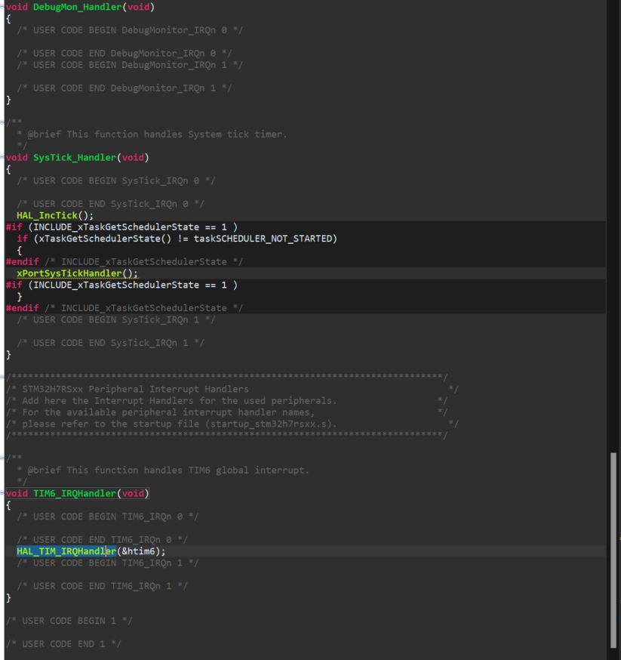Collapse the TIM6 global interrupt comment fold
Screen dimensions: 621x660
tap(2, 458)
